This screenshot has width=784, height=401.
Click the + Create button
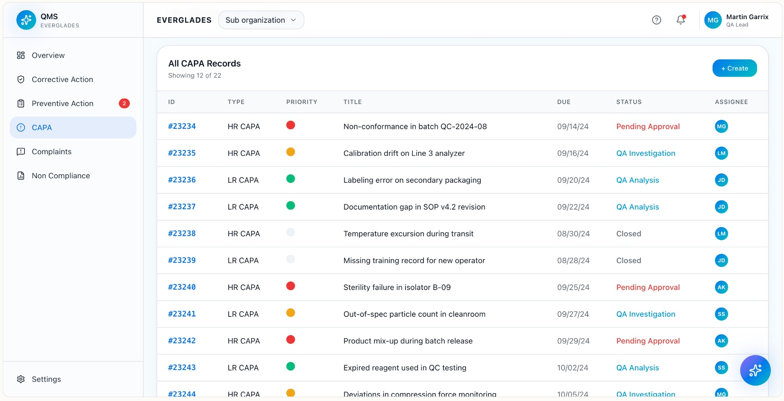[x=734, y=68]
